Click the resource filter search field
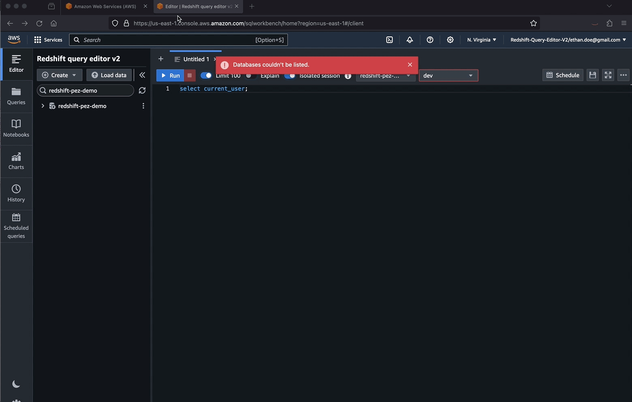This screenshot has height=402, width=632. (x=85, y=90)
